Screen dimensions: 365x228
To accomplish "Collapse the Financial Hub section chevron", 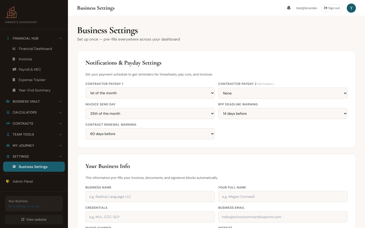I will pyautogui.click(x=60, y=38).
